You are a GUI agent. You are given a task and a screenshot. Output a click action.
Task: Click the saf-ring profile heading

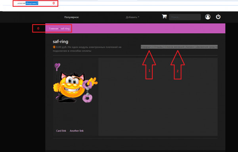[x=60, y=42]
